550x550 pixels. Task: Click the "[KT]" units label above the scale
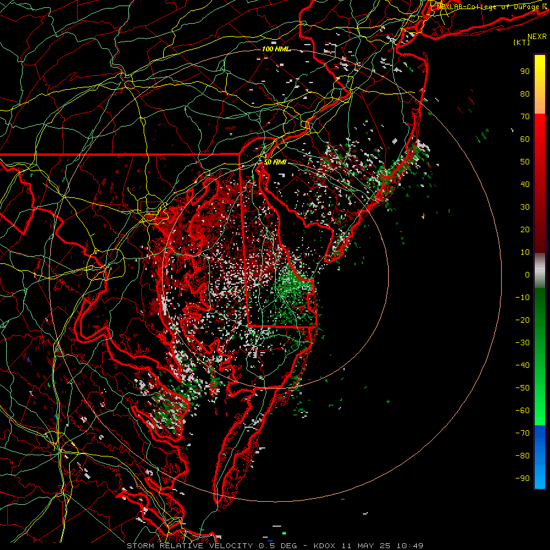click(x=521, y=42)
